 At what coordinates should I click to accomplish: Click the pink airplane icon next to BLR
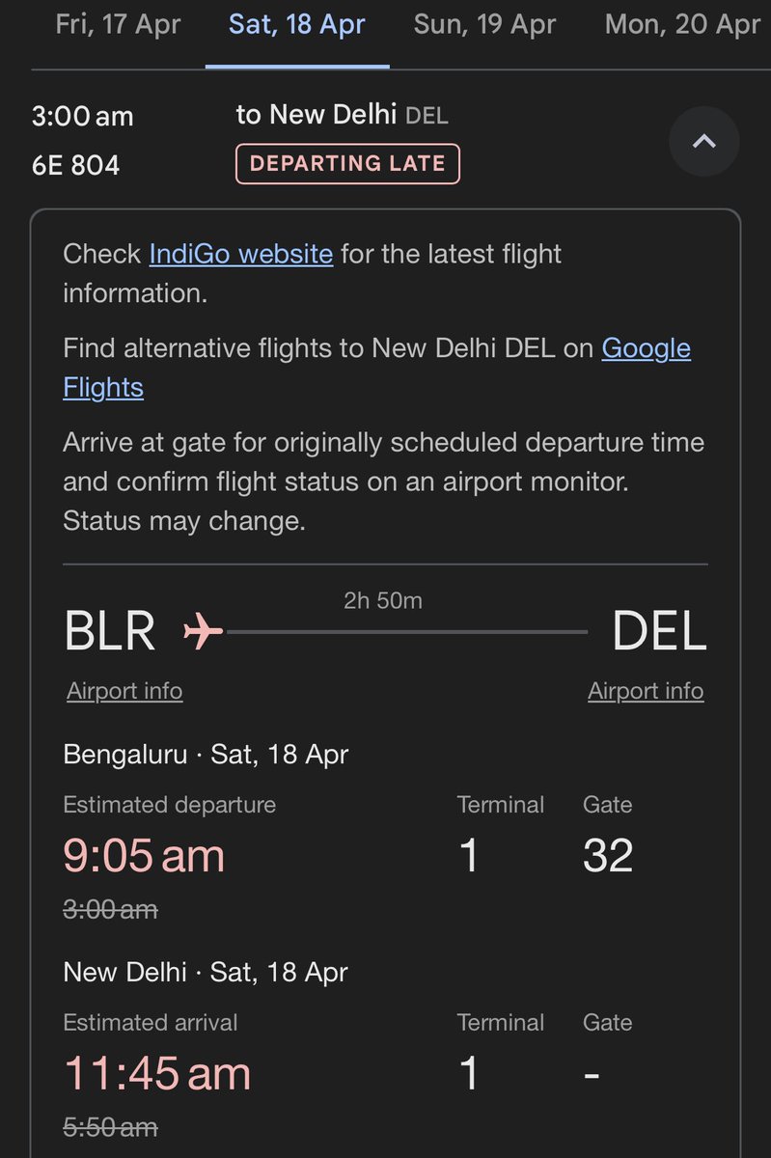(203, 632)
